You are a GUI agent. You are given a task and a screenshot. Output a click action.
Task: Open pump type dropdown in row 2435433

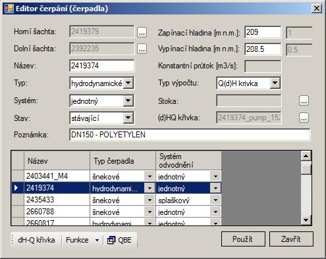[149, 200]
